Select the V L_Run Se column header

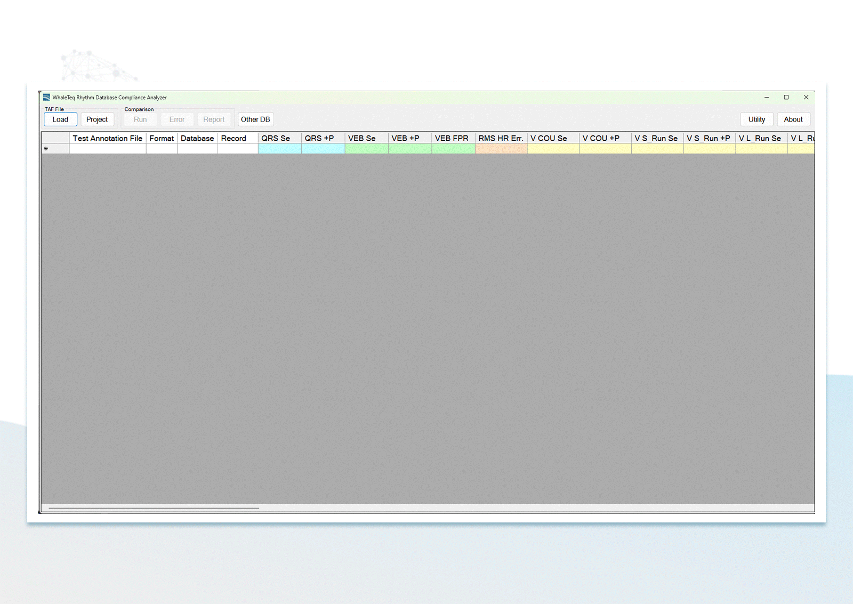click(762, 138)
